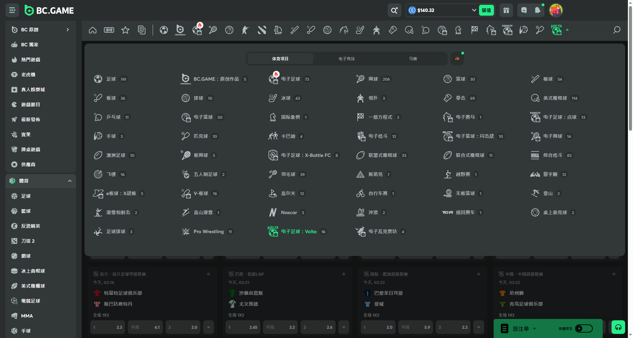Go to sports home via house icon

click(93, 30)
